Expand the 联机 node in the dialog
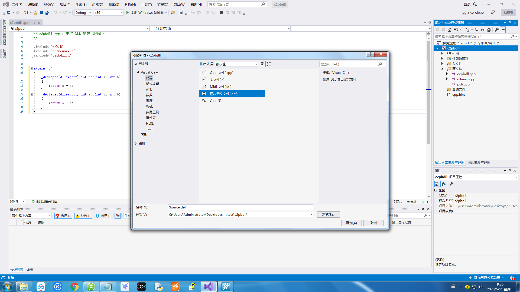The image size is (520, 292). point(136,143)
